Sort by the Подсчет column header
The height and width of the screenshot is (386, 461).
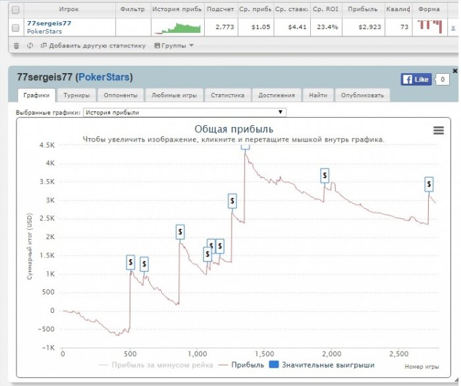tap(221, 9)
